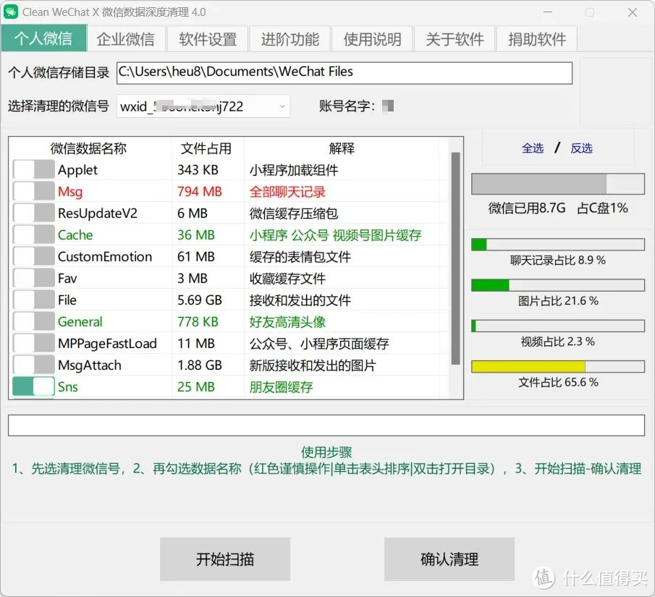Switch on the General row toggle
The width and height of the screenshot is (655, 597).
(33, 322)
